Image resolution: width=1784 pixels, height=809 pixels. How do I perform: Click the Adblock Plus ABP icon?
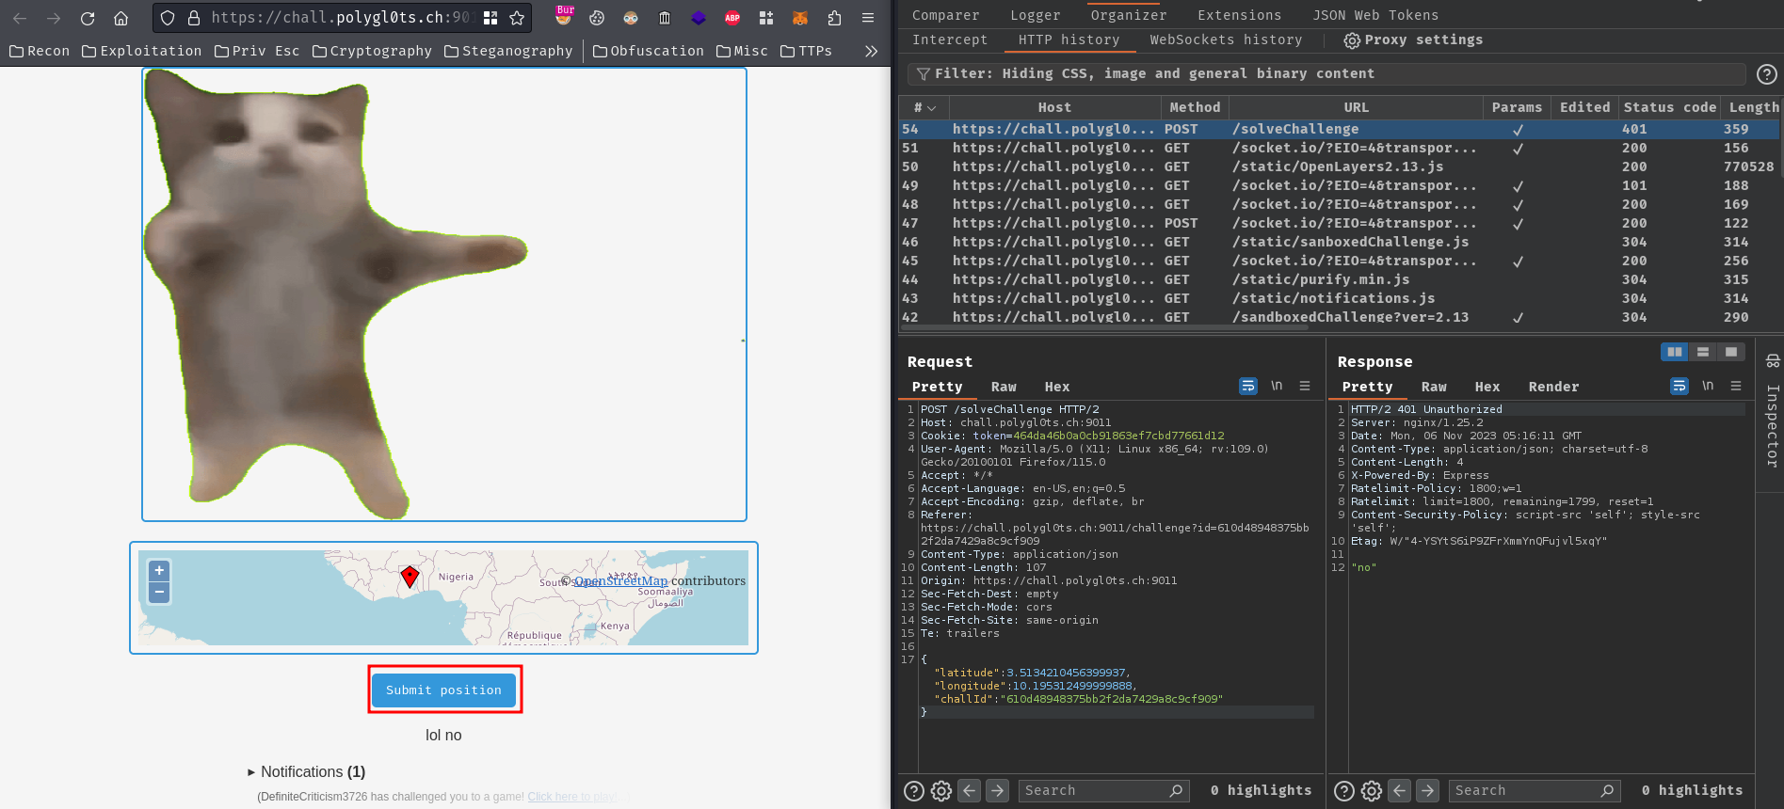[x=732, y=18]
